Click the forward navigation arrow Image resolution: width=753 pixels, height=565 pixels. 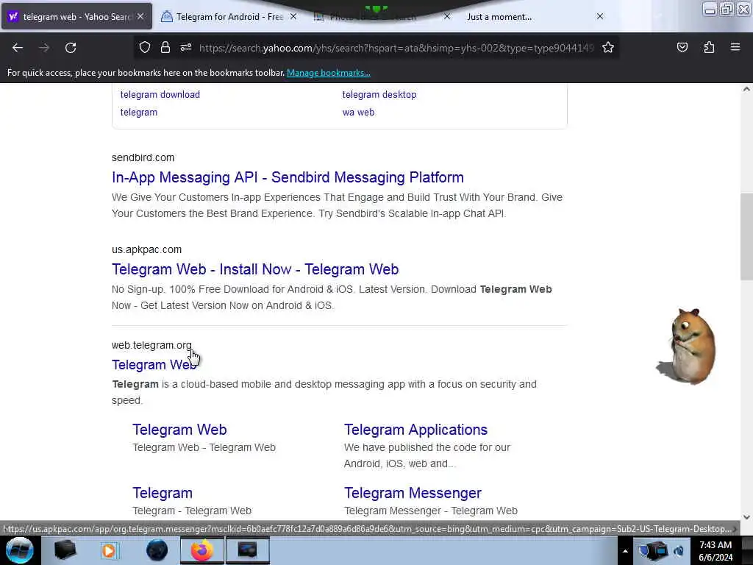click(44, 48)
